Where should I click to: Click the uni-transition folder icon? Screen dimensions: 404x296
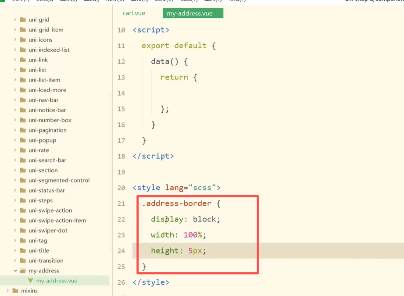(23, 260)
